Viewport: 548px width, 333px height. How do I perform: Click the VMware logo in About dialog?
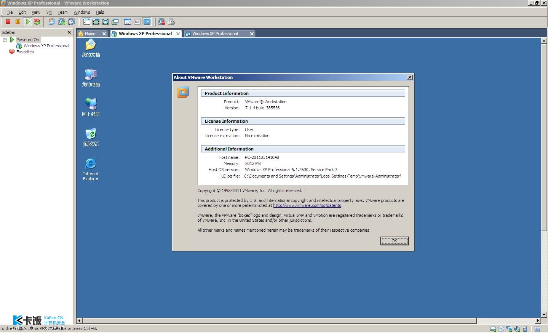183,92
